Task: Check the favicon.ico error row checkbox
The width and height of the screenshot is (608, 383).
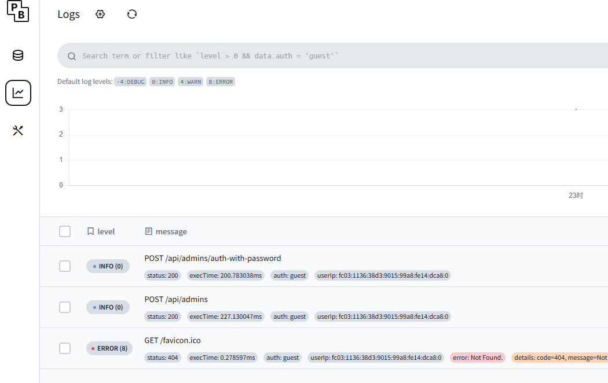Action: pos(65,348)
